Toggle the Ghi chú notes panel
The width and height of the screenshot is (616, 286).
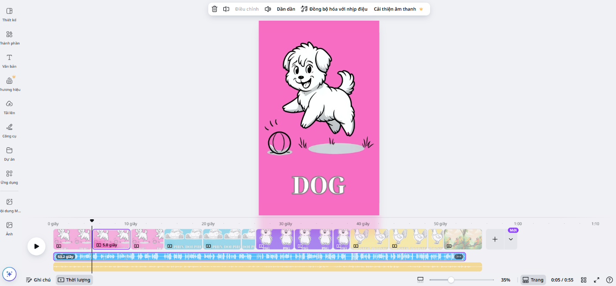(x=38, y=280)
